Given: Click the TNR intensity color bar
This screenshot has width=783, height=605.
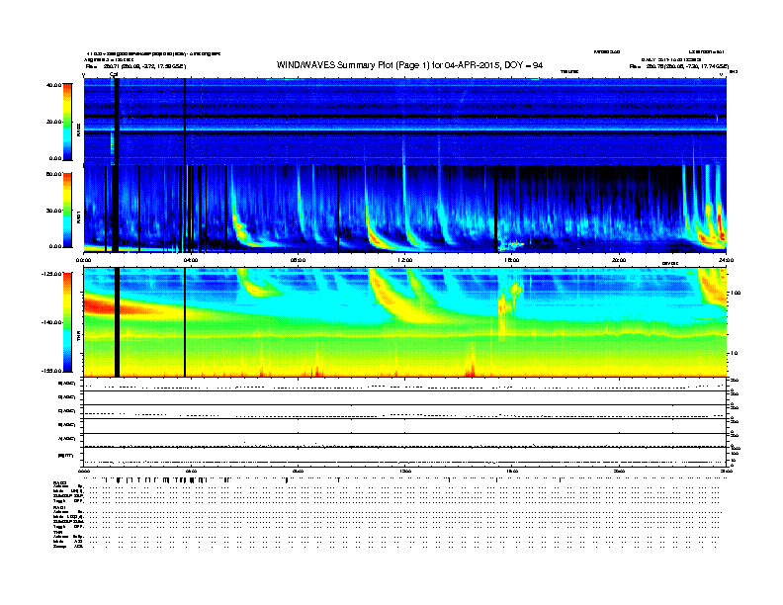Looking at the screenshot, I should (67, 322).
